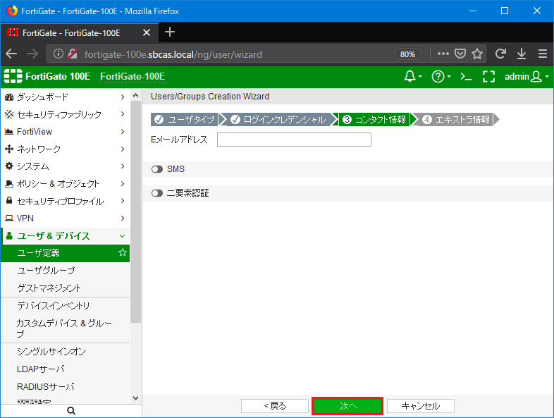Expand the FortiView menu

coord(65,131)
